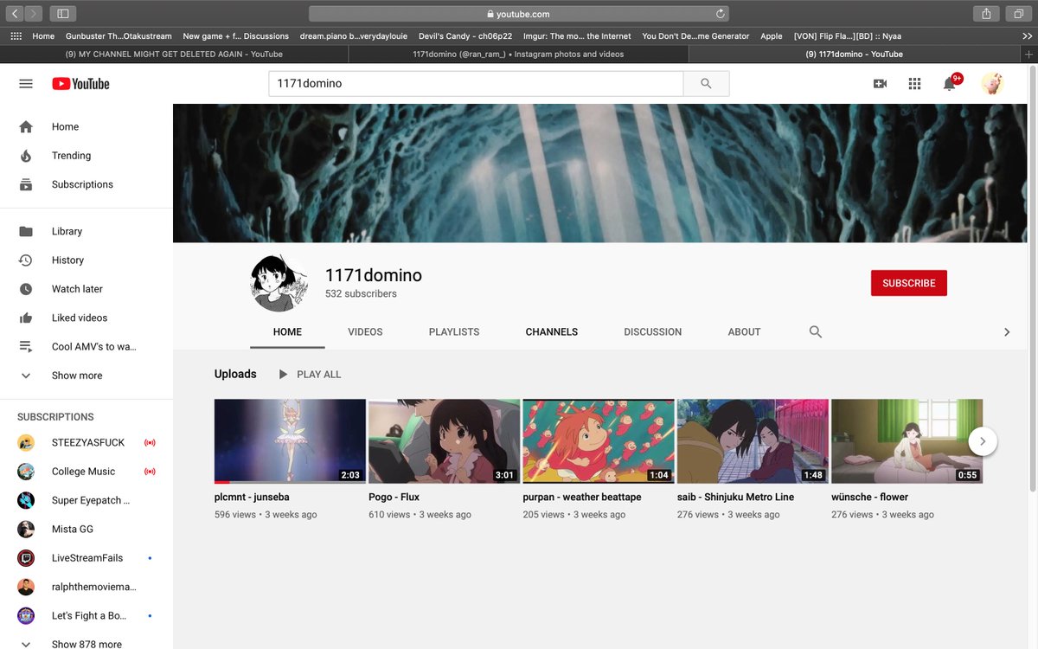The image size is (1038, 649).
Task: Open the wünsche - flower video thumbnail
Action: [907, 440]
